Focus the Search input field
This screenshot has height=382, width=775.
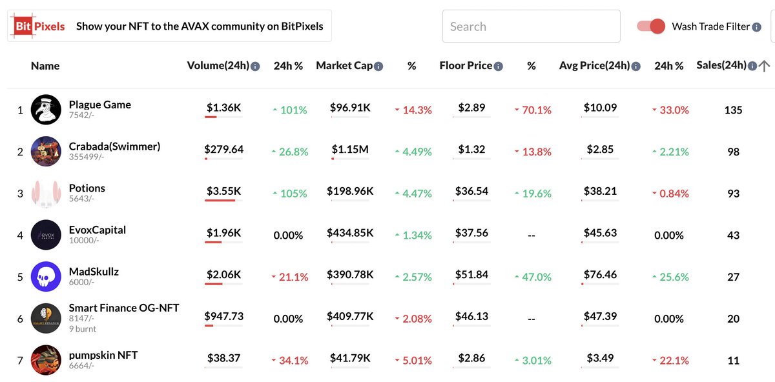point(531,26)
